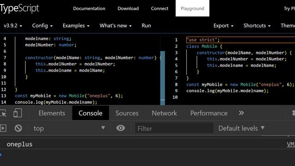
Task: Open the Theme menu
Action: (x=288, y=26)
